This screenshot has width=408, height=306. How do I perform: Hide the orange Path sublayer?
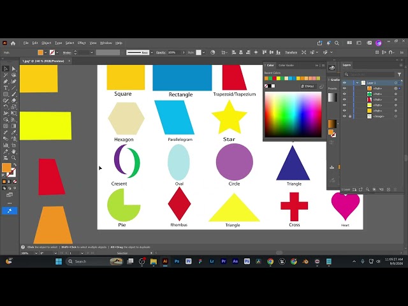(x=344, y=89)
